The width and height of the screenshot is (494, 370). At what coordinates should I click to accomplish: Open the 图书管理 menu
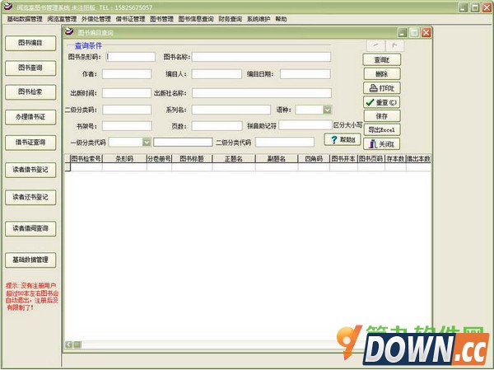pyautogui.click(x=161, y=19)
